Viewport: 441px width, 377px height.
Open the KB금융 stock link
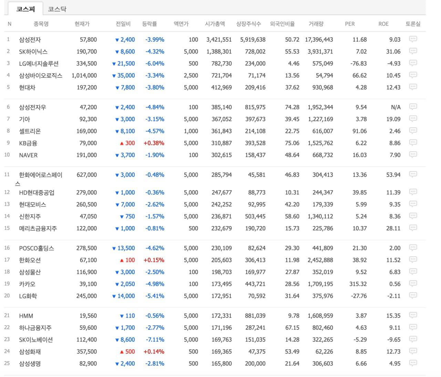28,143
